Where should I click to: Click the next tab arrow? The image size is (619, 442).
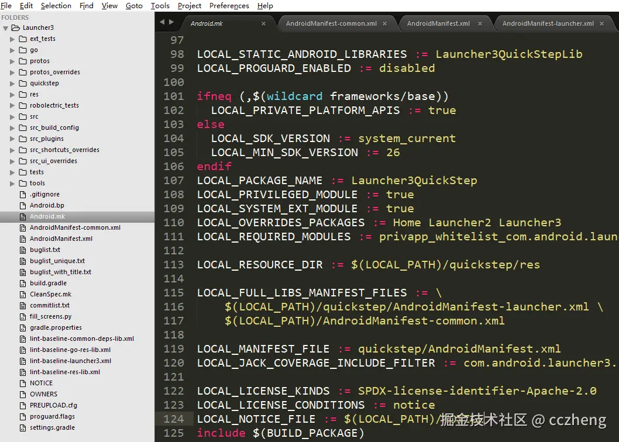(x=171, y=22)
